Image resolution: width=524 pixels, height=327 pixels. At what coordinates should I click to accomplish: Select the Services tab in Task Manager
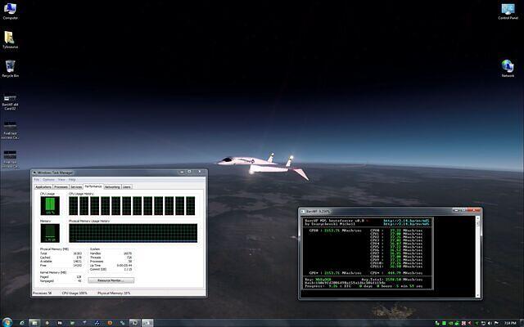click(76, 186)
